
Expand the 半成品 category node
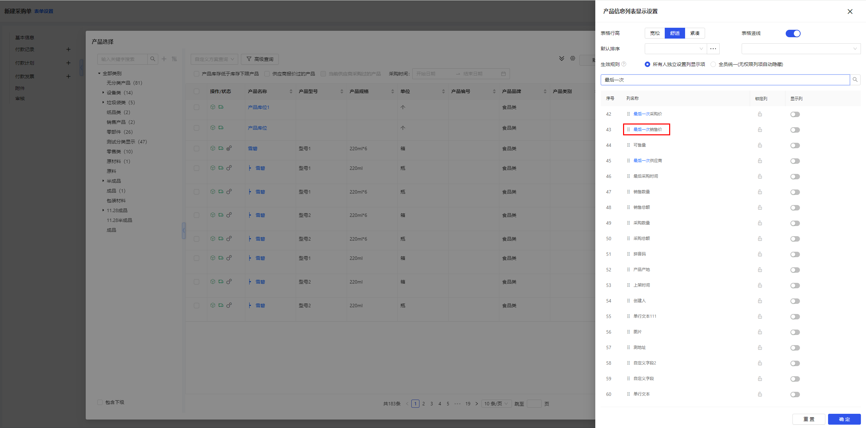tap(103, 181)
